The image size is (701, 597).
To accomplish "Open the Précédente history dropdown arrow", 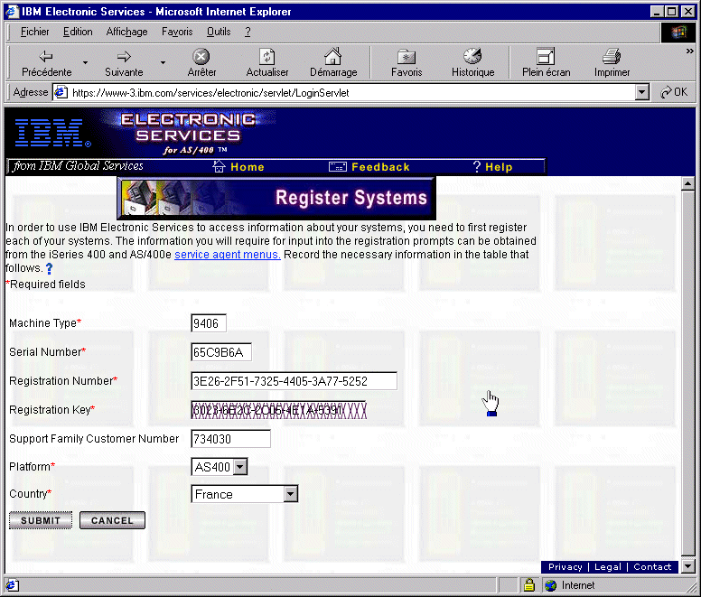I will click(x=85, y=63).
